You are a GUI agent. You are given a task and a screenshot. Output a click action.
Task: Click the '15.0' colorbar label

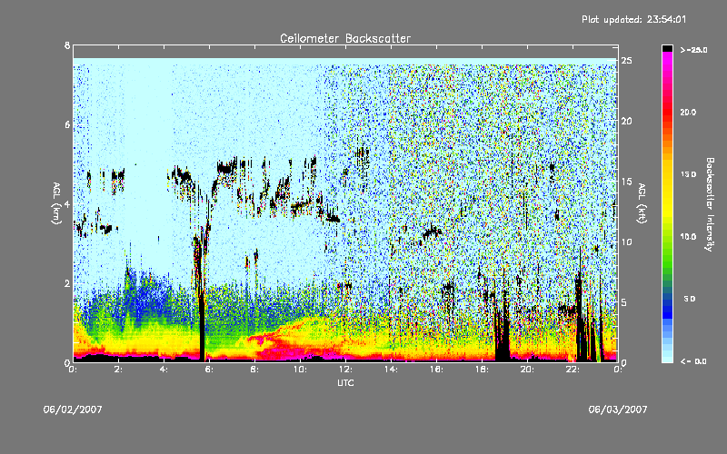[x=688, y=174]
